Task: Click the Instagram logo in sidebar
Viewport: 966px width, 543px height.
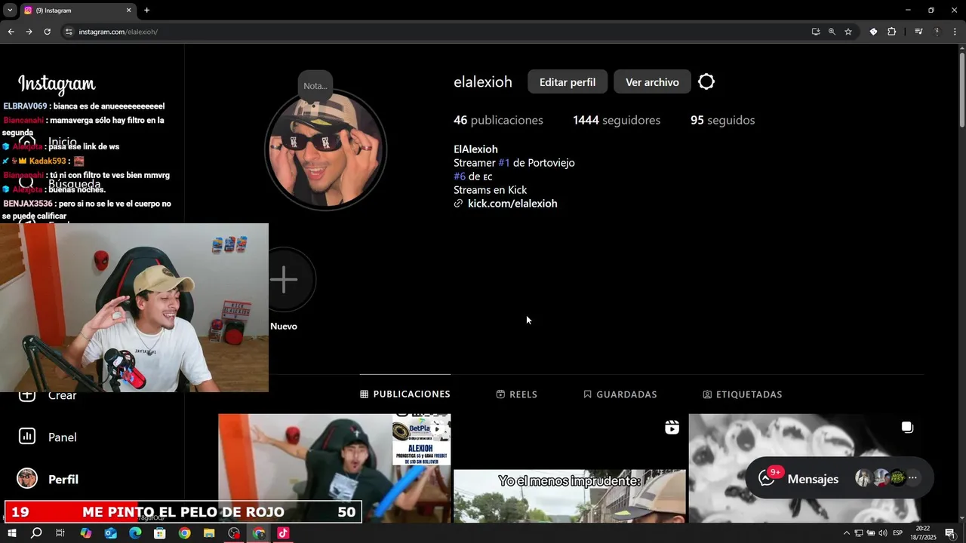Action: point(57,83)
